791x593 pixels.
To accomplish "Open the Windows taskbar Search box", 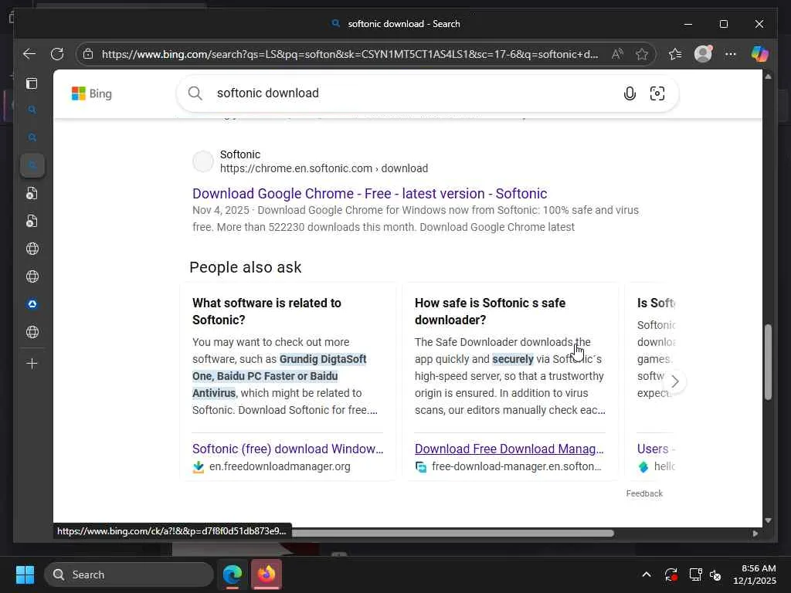I will pyautogui.click(x=129, y=574).
